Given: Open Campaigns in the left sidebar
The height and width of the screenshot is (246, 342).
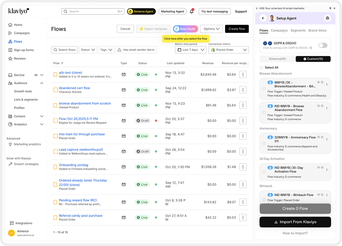Looking at the screenshot, I should point(22,33).
